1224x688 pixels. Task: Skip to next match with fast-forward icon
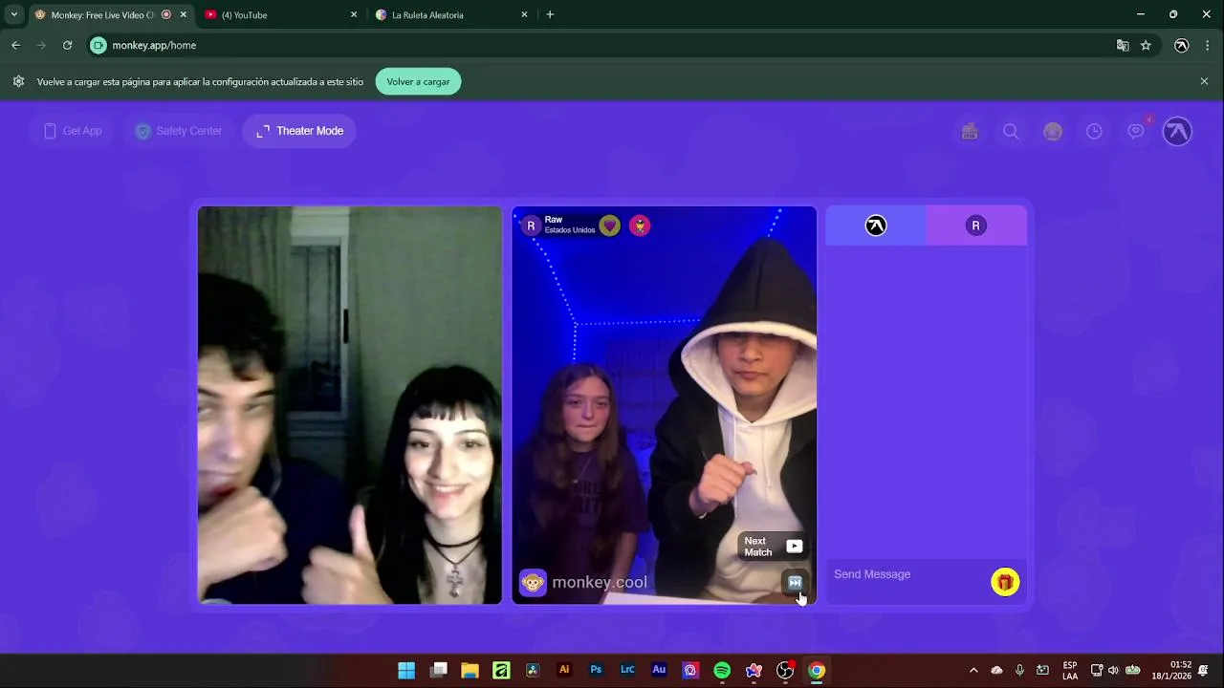(795, 582)
